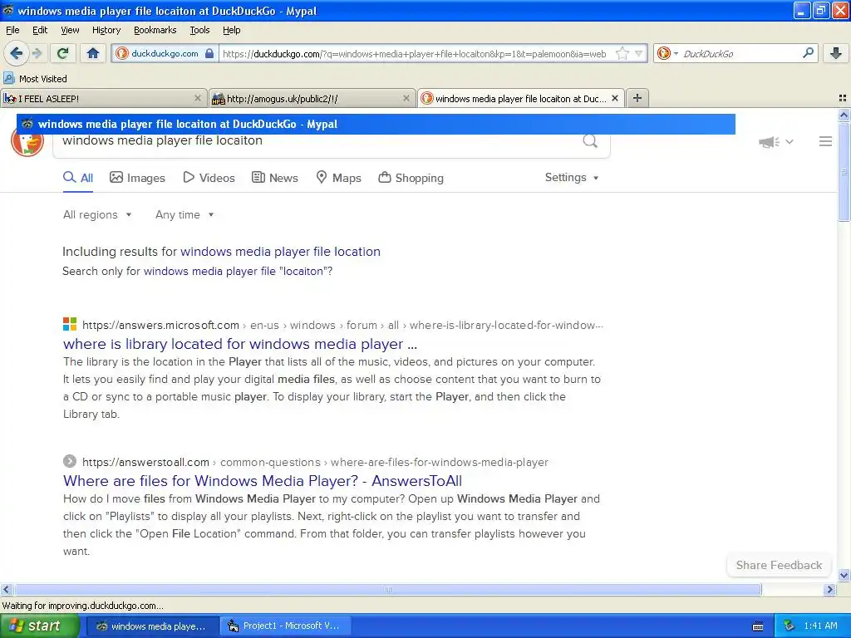Click the answerstoall favicon icon

70,461
